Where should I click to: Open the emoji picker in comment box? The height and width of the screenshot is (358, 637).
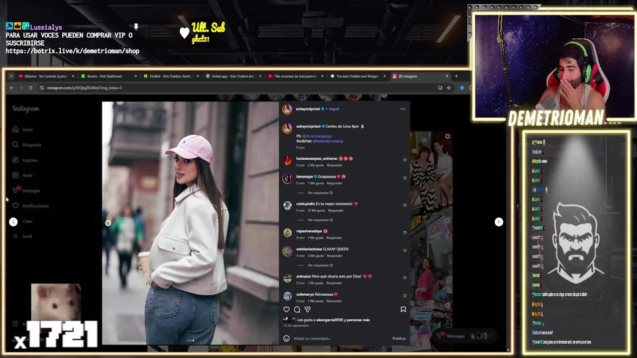coord(286,338)
